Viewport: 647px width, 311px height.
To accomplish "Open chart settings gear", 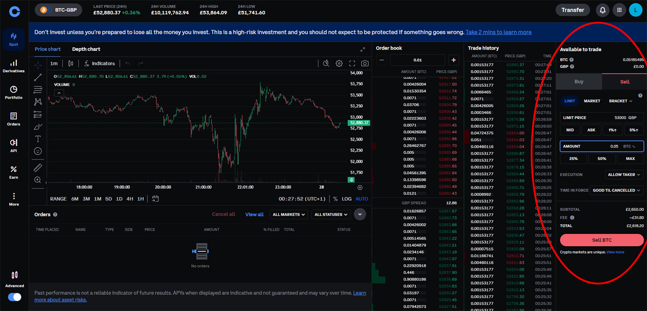I will pyautogui.click(x=339, y=63).
